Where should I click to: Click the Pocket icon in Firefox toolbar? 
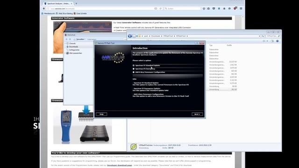tap(214, 8)
